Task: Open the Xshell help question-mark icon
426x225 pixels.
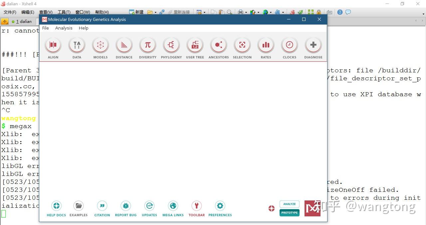Action: point(340,12)
